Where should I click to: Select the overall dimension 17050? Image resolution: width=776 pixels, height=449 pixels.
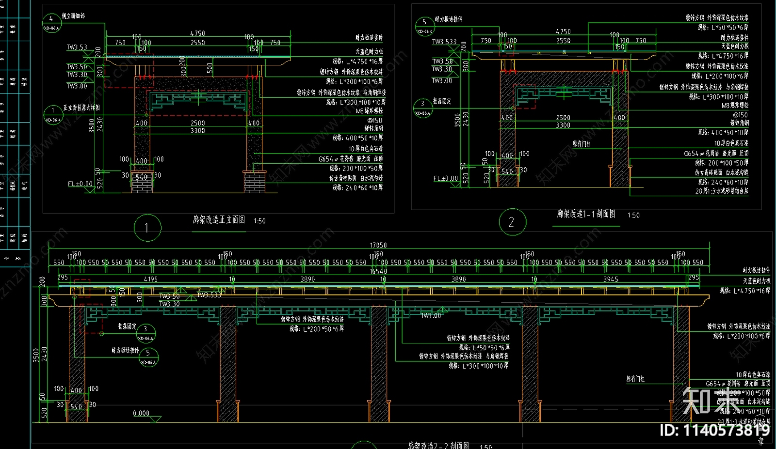378,245
